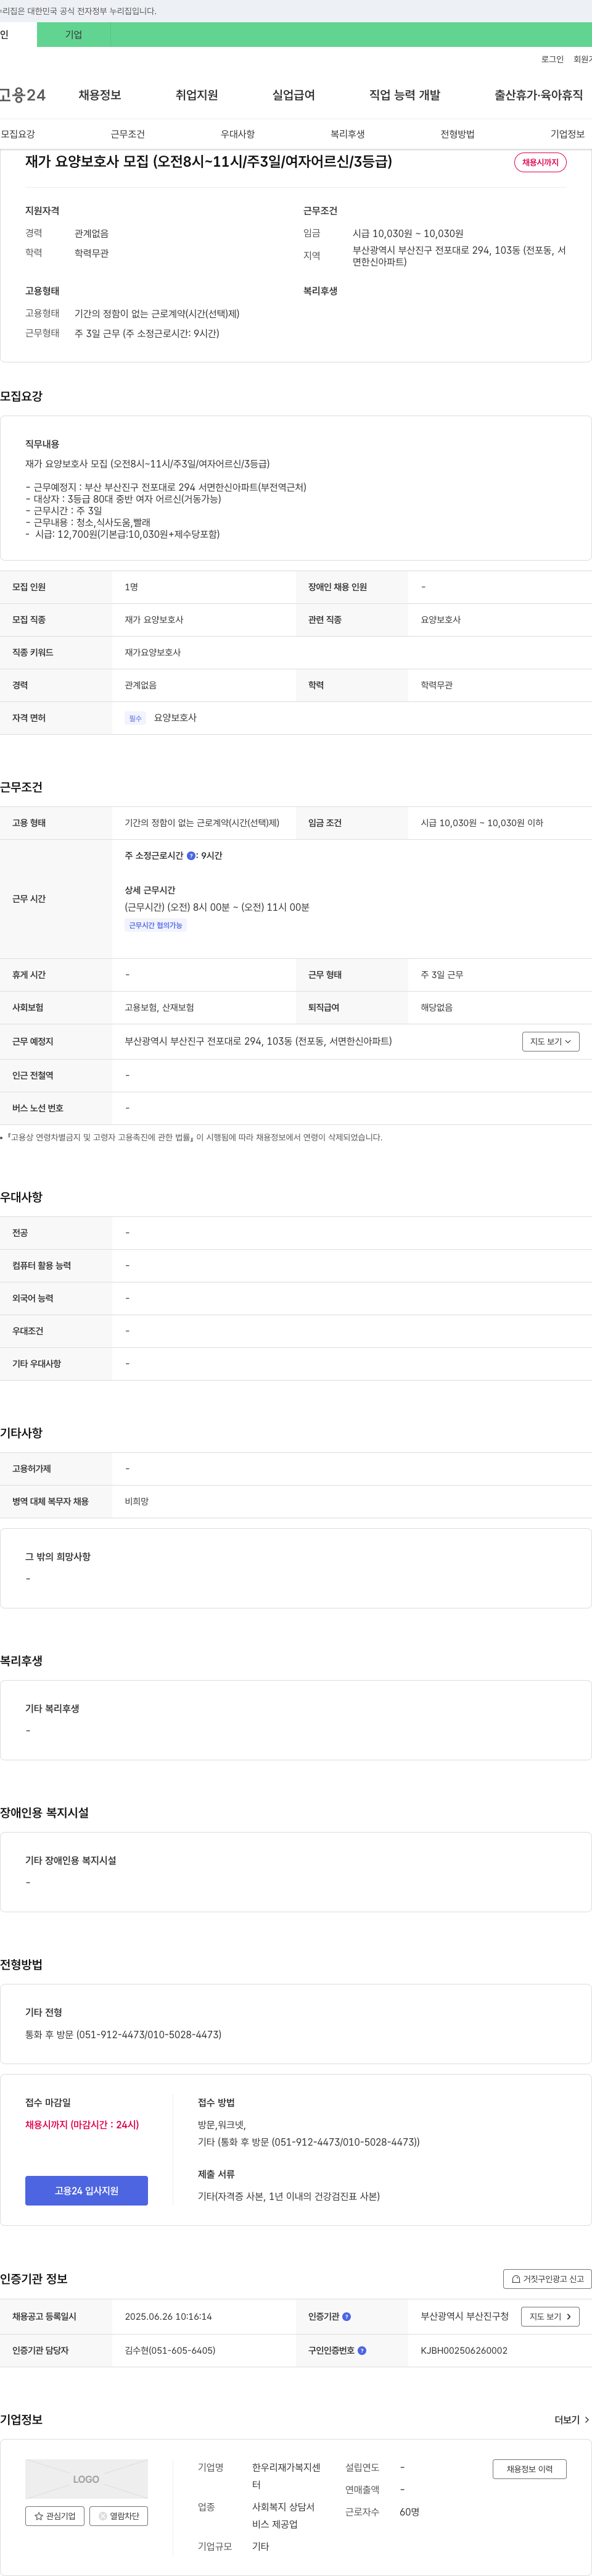Click the certification number KJBH002506260002
Image resolution: width=592 pixels, height=2576 pixels.
pyautogui.click(x=463, y=2350)
